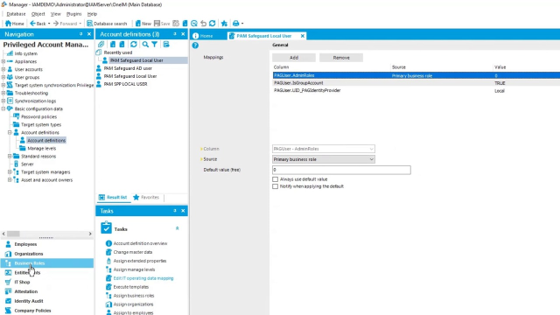Select the PAGUser.IsGroupAccount mapping row
This screenshot has height=315, width=560.
416,83
